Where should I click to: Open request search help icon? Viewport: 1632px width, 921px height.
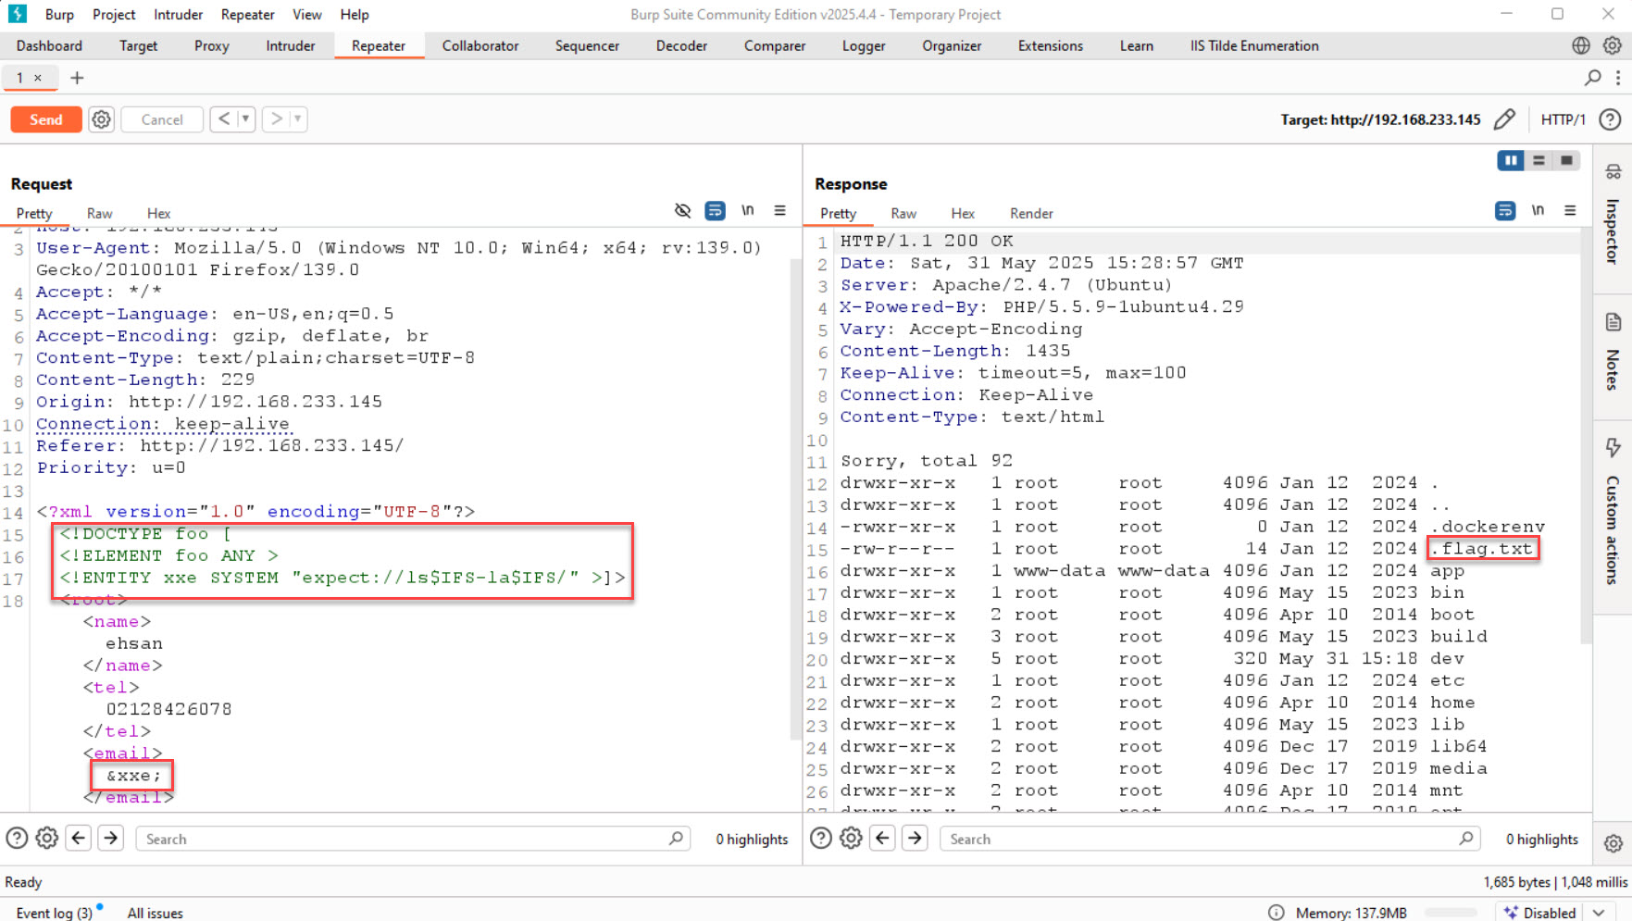17,839
